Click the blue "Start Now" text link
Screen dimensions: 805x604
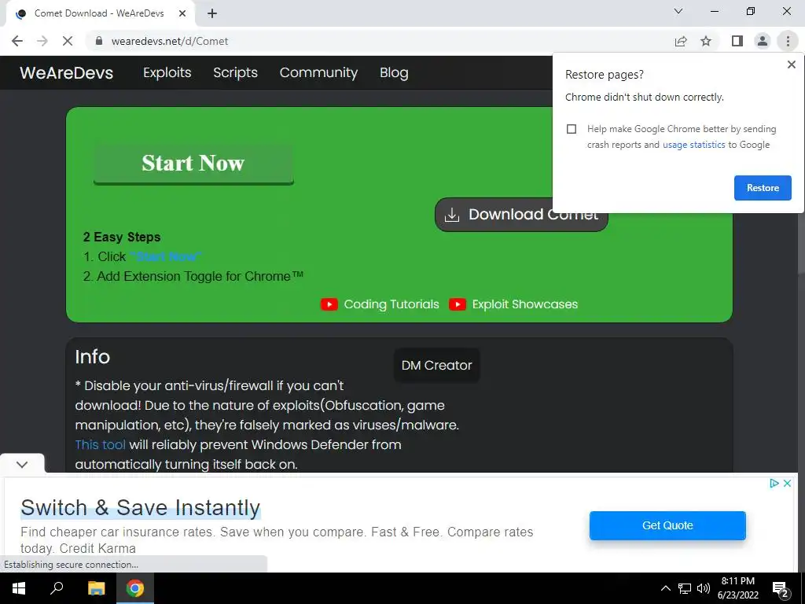(x=166, y=256)
